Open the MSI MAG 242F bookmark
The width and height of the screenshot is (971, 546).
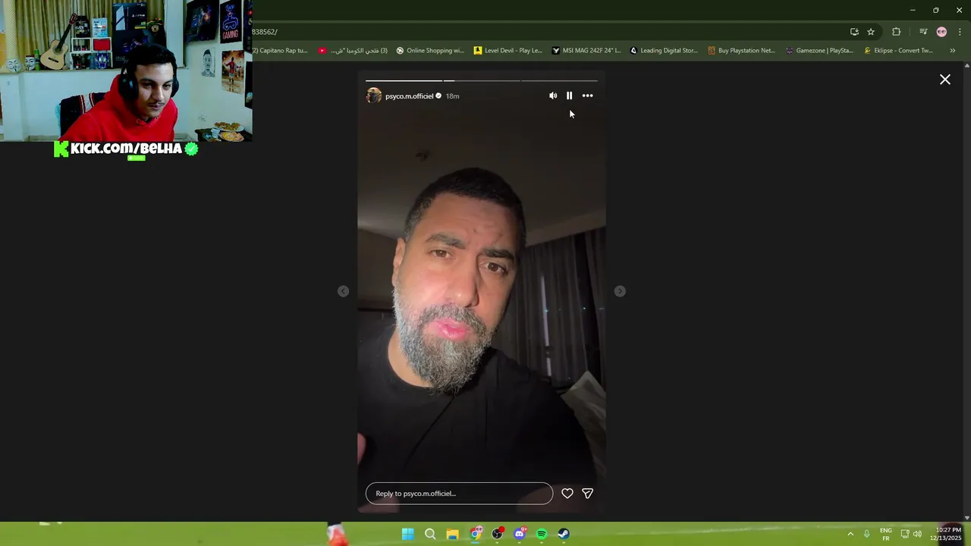(586, 51)
